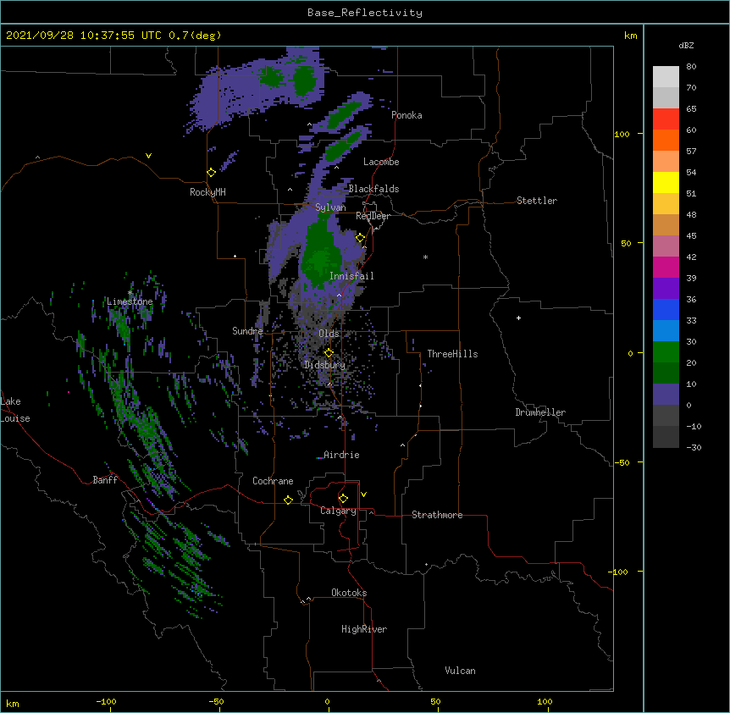Click the Ponoka town label
This screenshot has width=730, height=713.
click(406, 115)
